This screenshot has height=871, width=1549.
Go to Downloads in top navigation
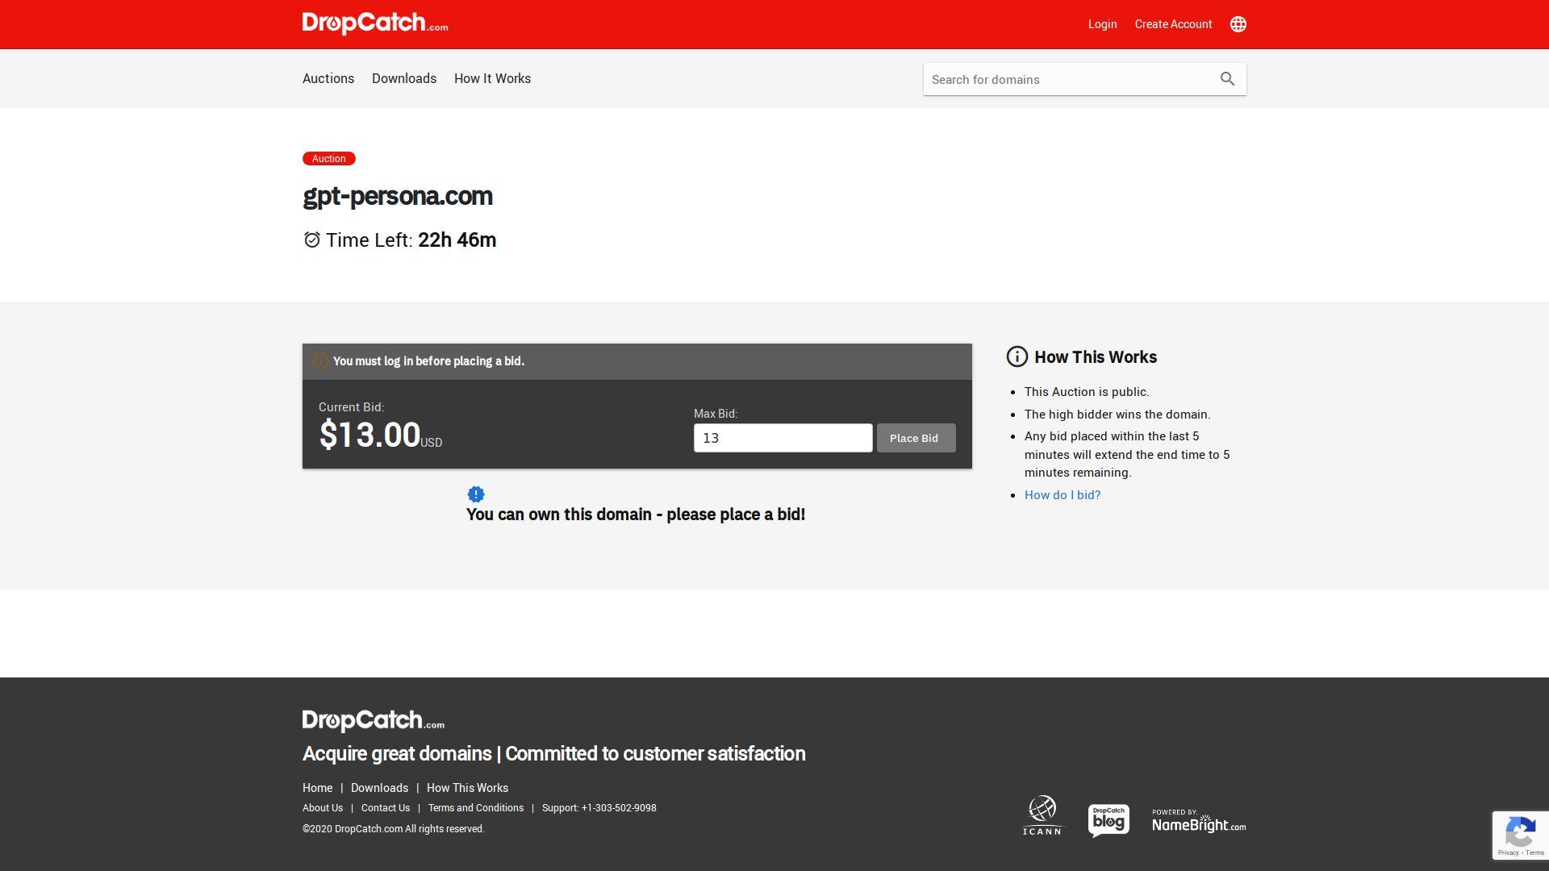pos(404,78)
